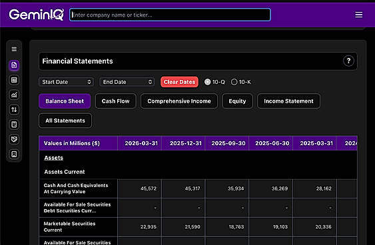This screenshot has width=375, height=245.
Task: Open the Start Date dropdown
Action: point(66,82)
